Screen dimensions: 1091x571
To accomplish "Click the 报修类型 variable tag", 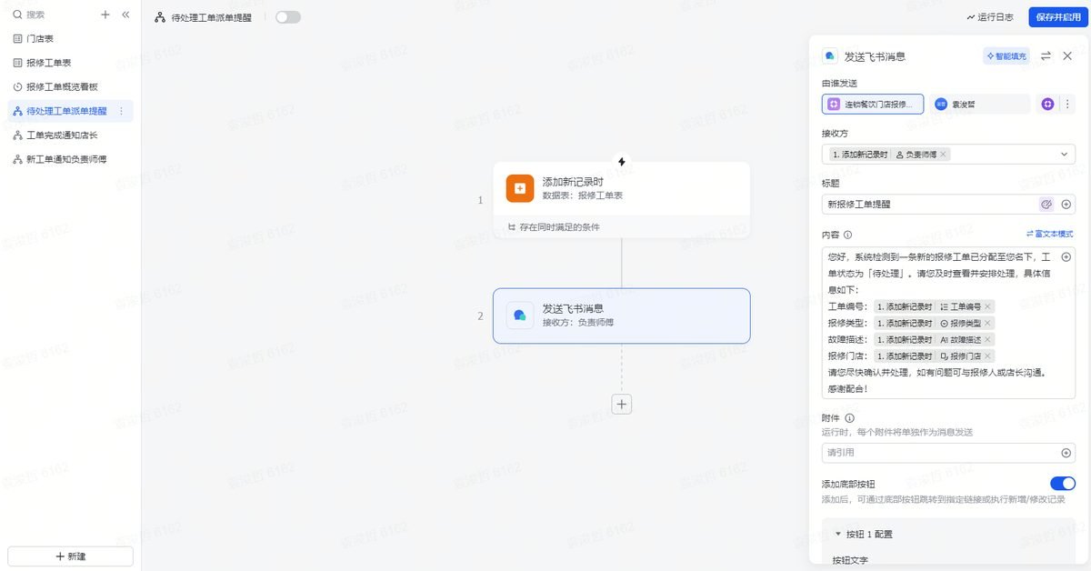I will (x=934, y=323).
